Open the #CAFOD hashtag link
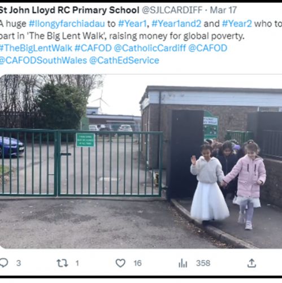The image size is (282, 283). click(x=93, y=48)
